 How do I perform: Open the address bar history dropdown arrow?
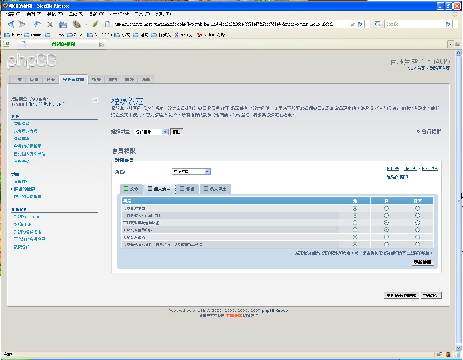coord(367,24)
